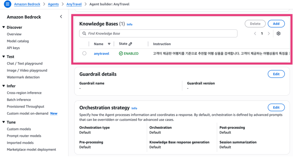Viewport: 293px width, 157px height.
Task: Collapse the Test section
Action: point(4,57)
